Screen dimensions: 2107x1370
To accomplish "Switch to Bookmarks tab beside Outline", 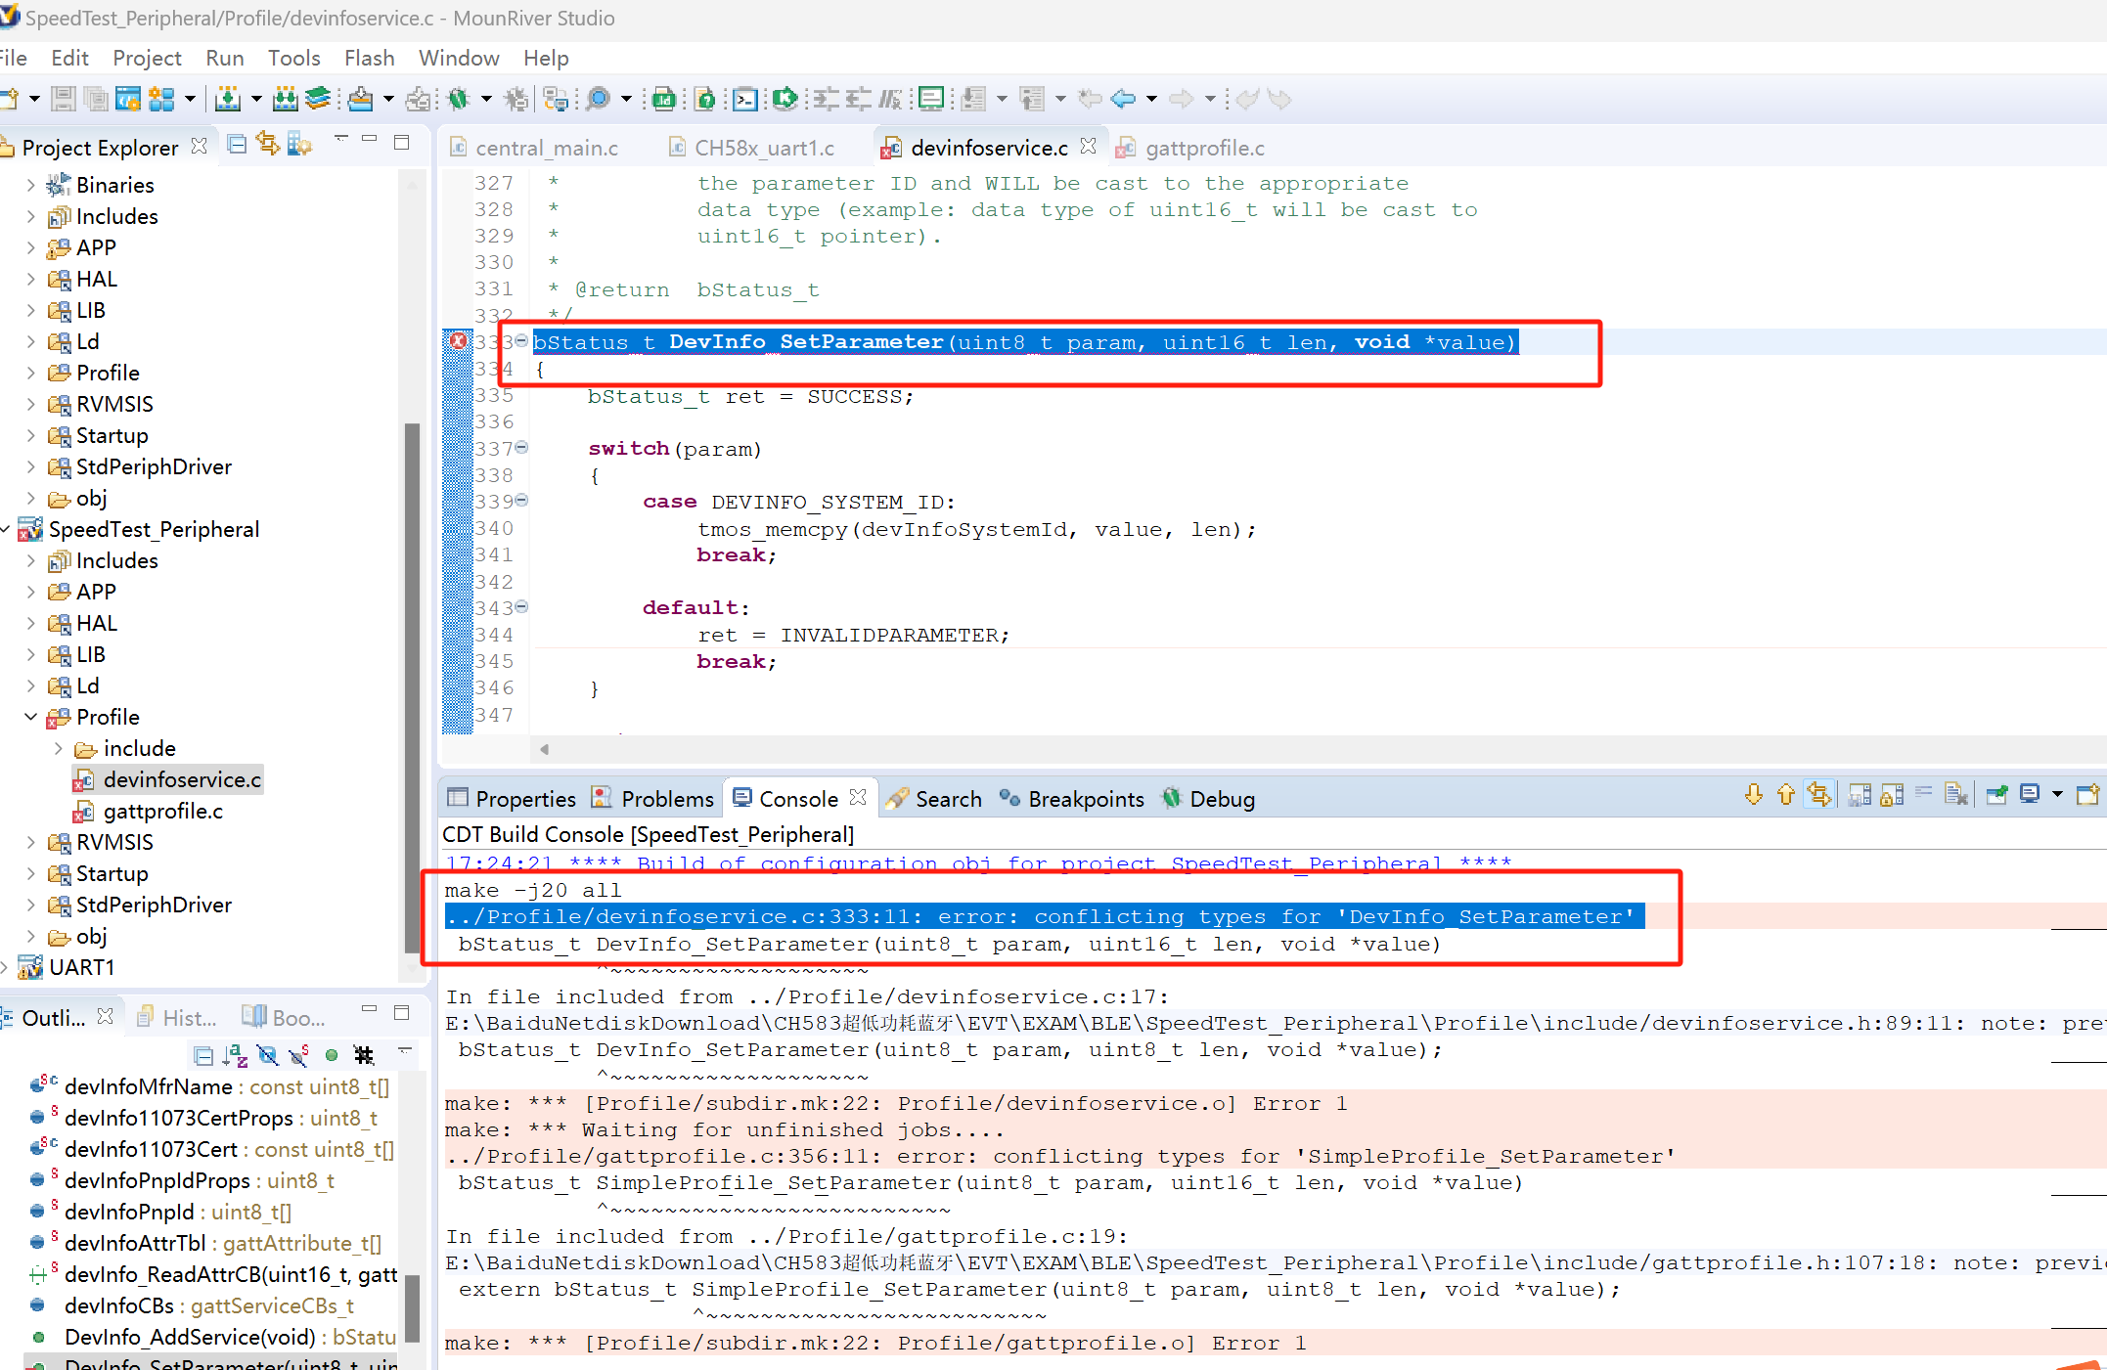I will tap(285, 1018).
